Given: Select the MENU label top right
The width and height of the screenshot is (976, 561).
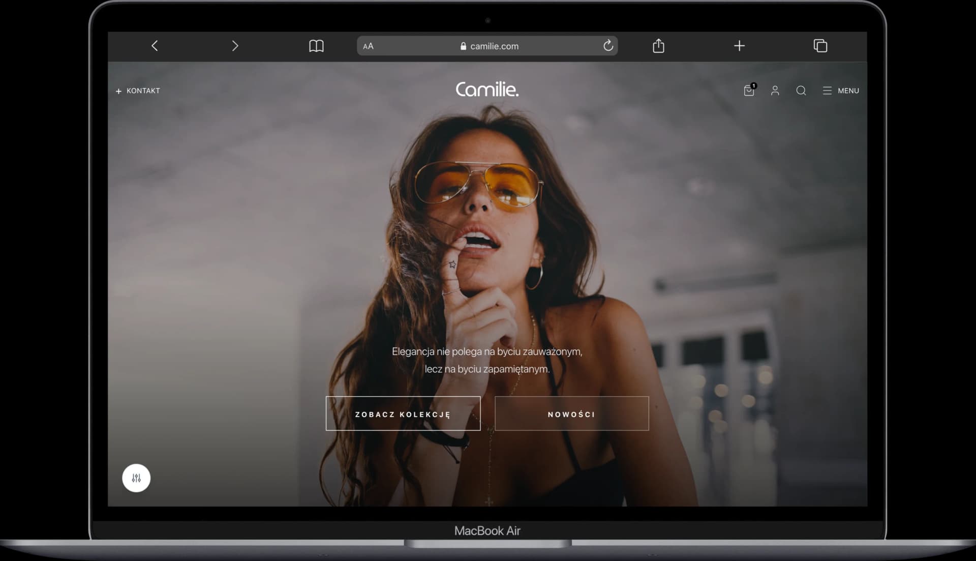Looking at the screenshot, I should click(848, 91).
